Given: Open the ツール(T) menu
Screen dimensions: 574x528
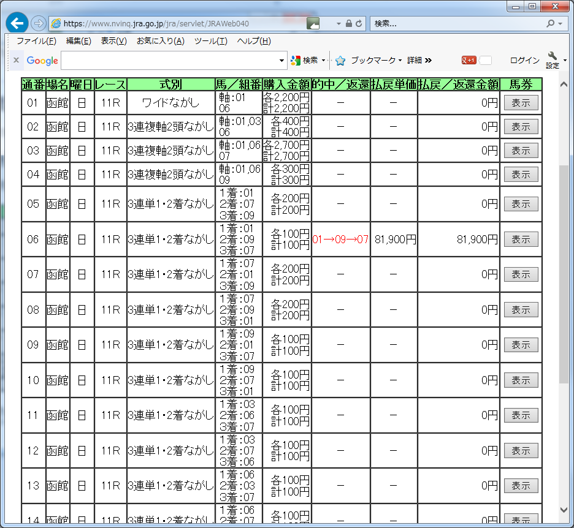Looking at the screenshot, I should 210,41.
